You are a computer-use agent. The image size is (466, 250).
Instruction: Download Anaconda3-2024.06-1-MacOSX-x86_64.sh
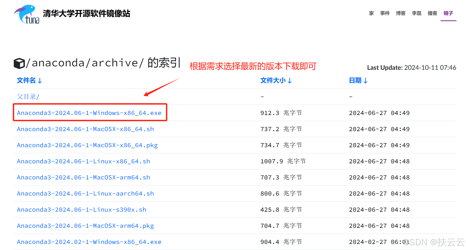pyautogui.click(x=85, y=129)
